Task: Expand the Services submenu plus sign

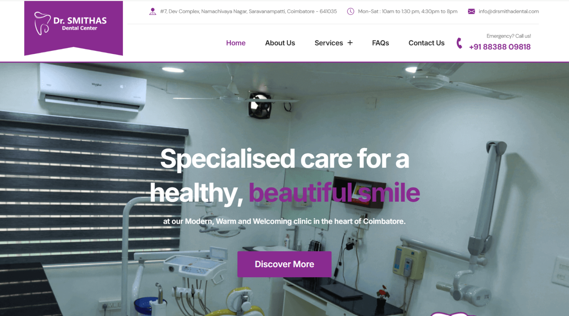Action: [x=350, y=43]
